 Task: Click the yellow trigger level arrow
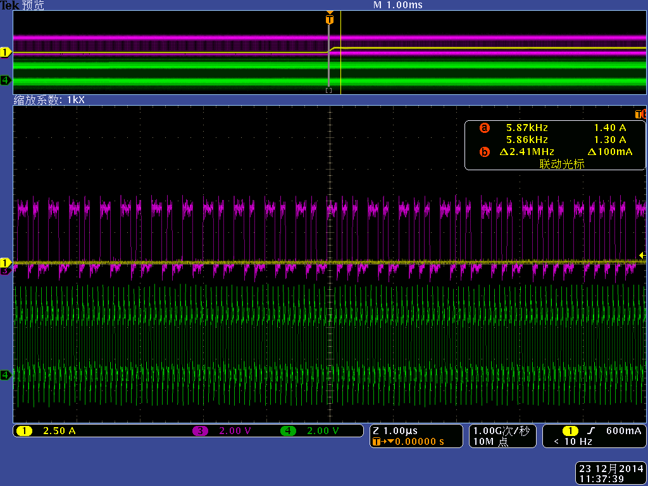[x=643, y=256]
